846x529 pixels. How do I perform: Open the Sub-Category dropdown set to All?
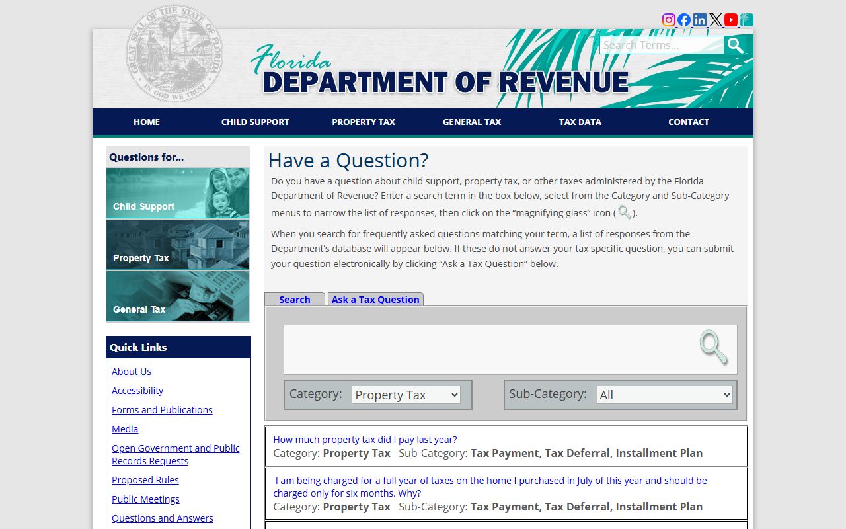[x=665, y=395]
